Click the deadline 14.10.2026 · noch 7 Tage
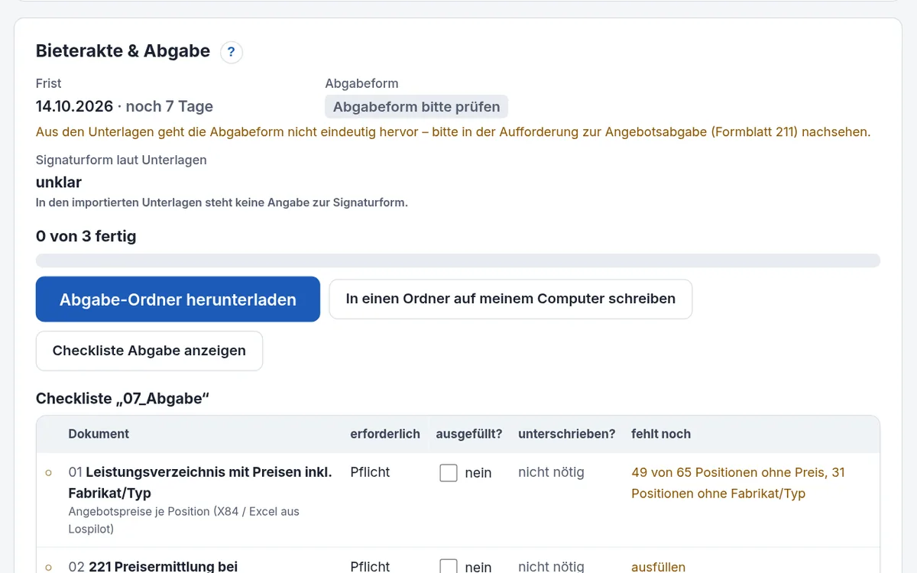Screen dimensions: 917x573 [125, 107]
